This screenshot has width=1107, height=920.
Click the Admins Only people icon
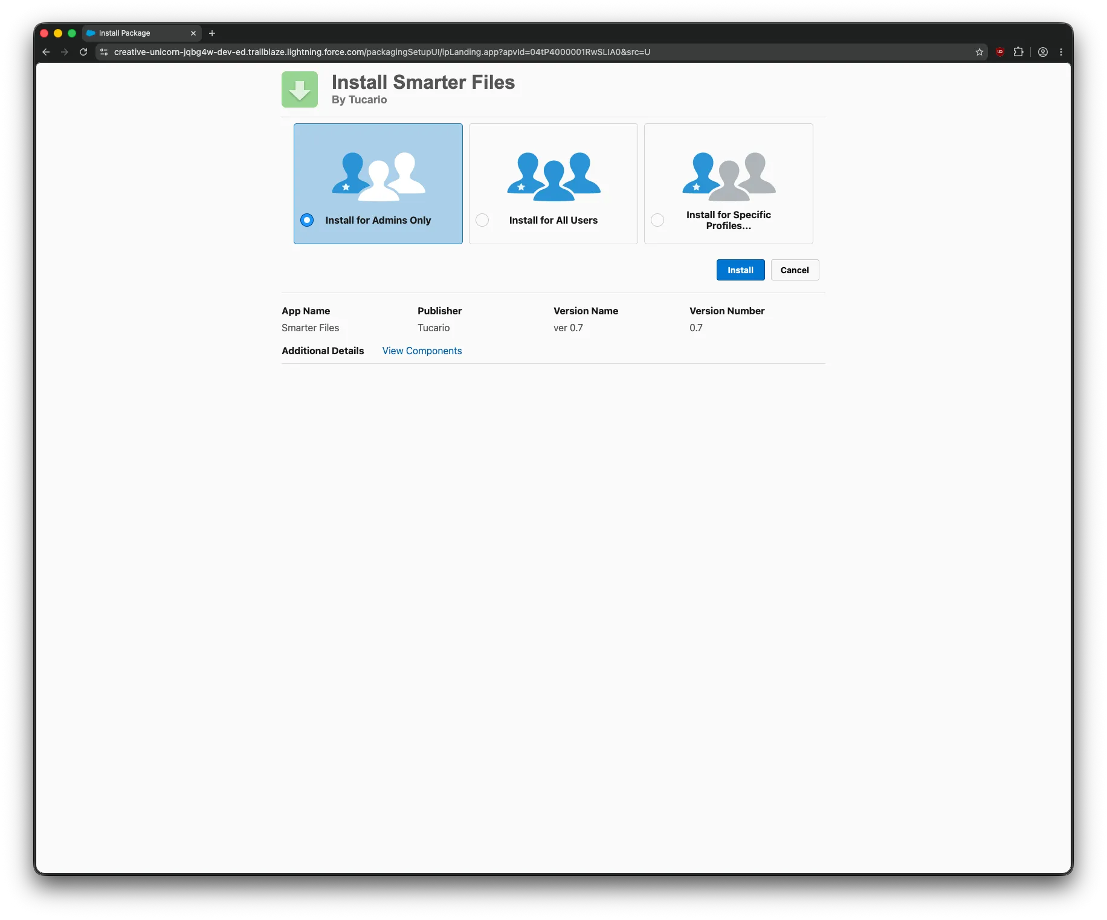[379, 177]
